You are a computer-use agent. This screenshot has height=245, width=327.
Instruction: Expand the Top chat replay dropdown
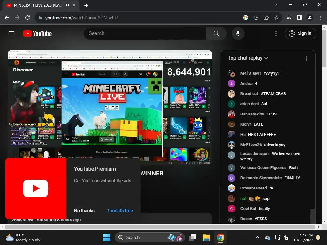coord(248,58)
